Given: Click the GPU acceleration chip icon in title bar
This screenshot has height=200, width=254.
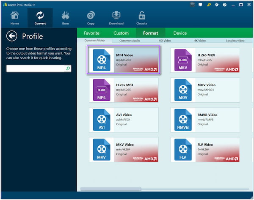Looking at the screenshot, I should click(192, 5).
